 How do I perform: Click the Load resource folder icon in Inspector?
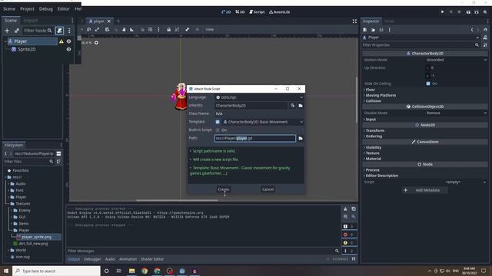click(x=373, y=30)
